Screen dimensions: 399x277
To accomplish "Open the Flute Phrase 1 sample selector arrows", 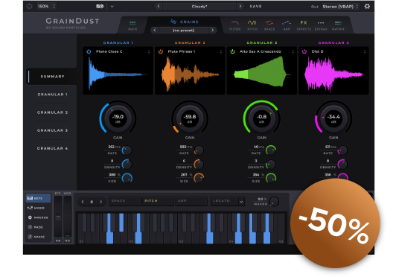I will point(221,51).
